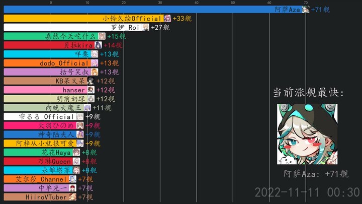Click the avatar on the 中单光一 bar
362x204 pixels.
pos(73,188)
